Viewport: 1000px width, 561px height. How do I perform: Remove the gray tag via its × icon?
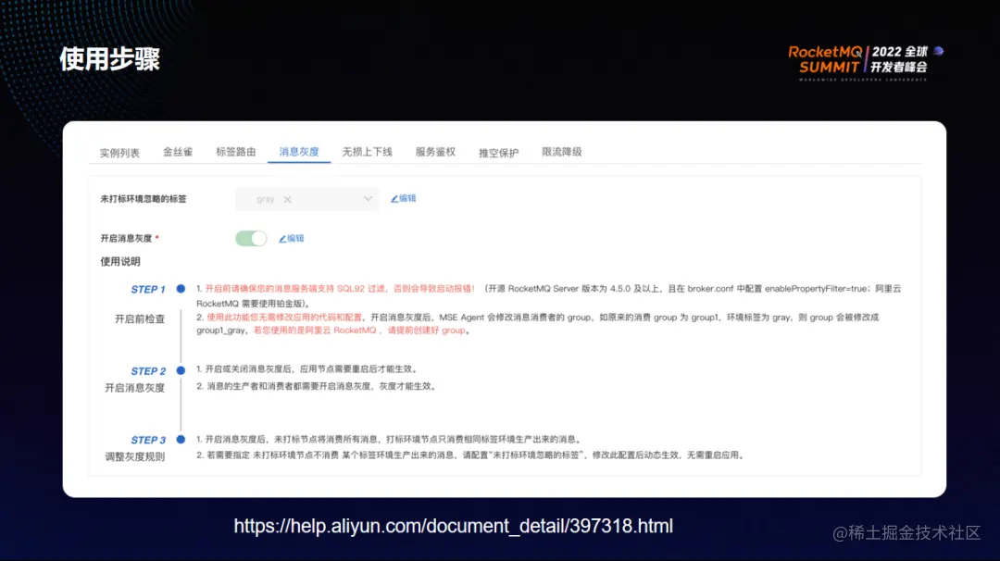click(x=285, y=198)
